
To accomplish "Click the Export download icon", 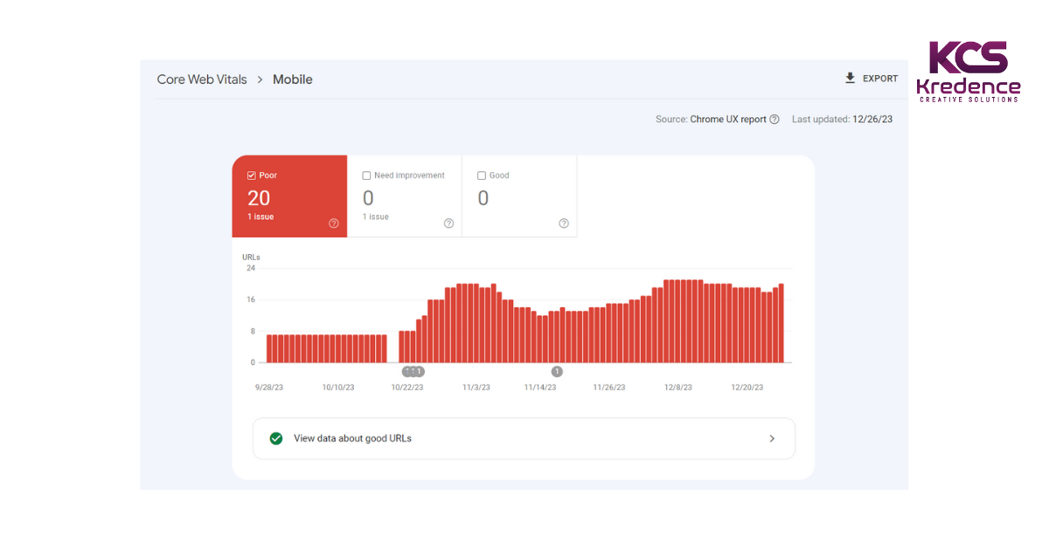I will 850,78.
